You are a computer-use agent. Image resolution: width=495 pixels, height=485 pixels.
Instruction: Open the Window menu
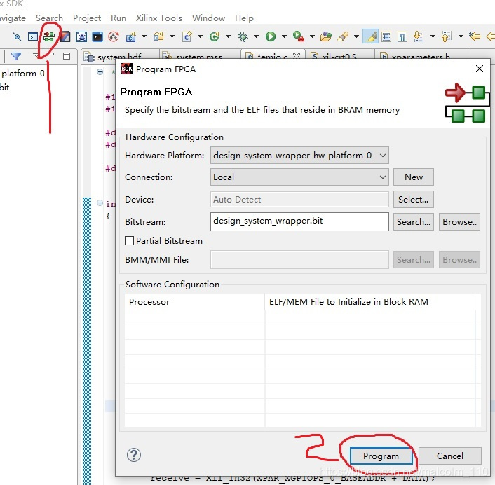pos(208,18)
